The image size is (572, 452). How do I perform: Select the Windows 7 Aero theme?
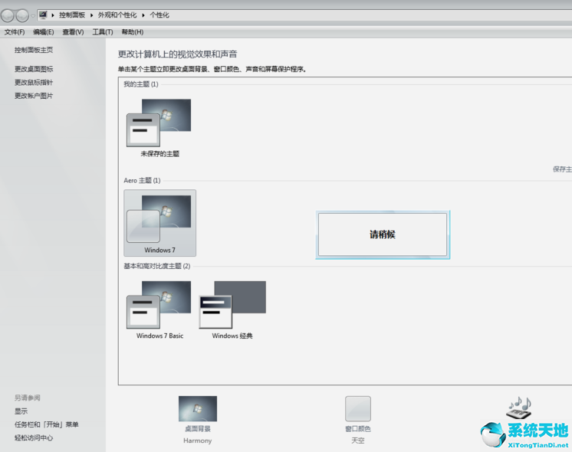[159, 223]
